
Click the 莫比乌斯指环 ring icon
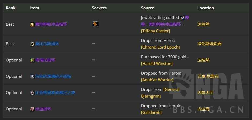click(32, 44)
